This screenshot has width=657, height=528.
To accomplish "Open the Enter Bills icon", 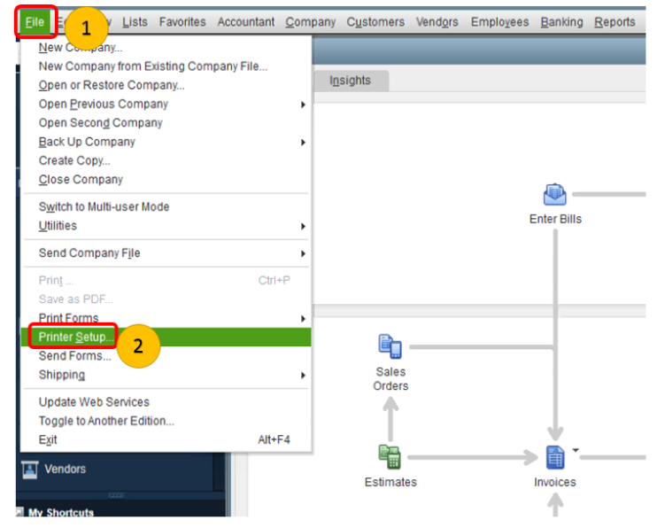I will coord(554,195).
